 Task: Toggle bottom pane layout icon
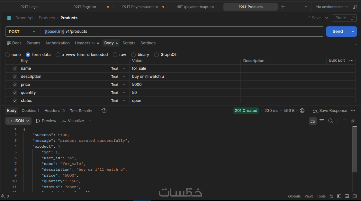(347, 196)
